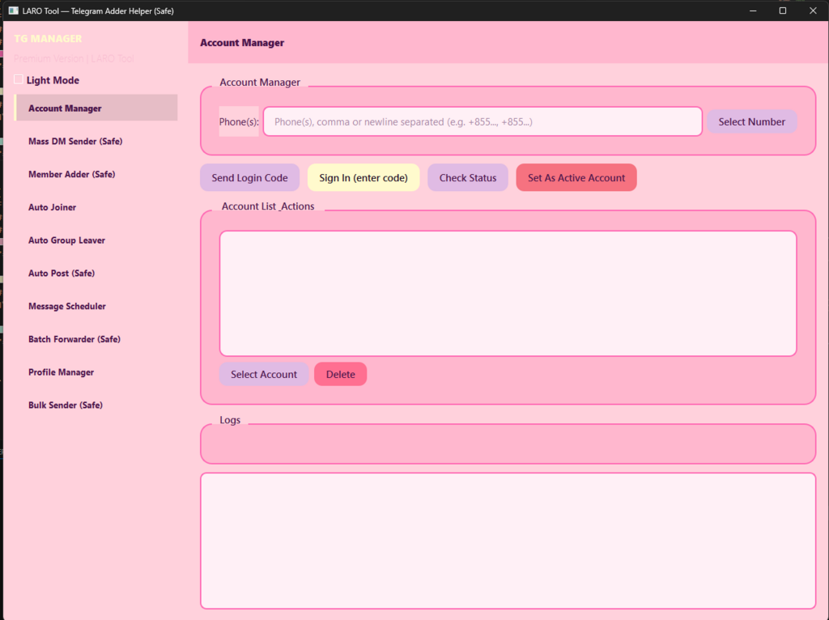Click the Check Status button
This screenshot has width=829, height=620.
tap(467, 178)
